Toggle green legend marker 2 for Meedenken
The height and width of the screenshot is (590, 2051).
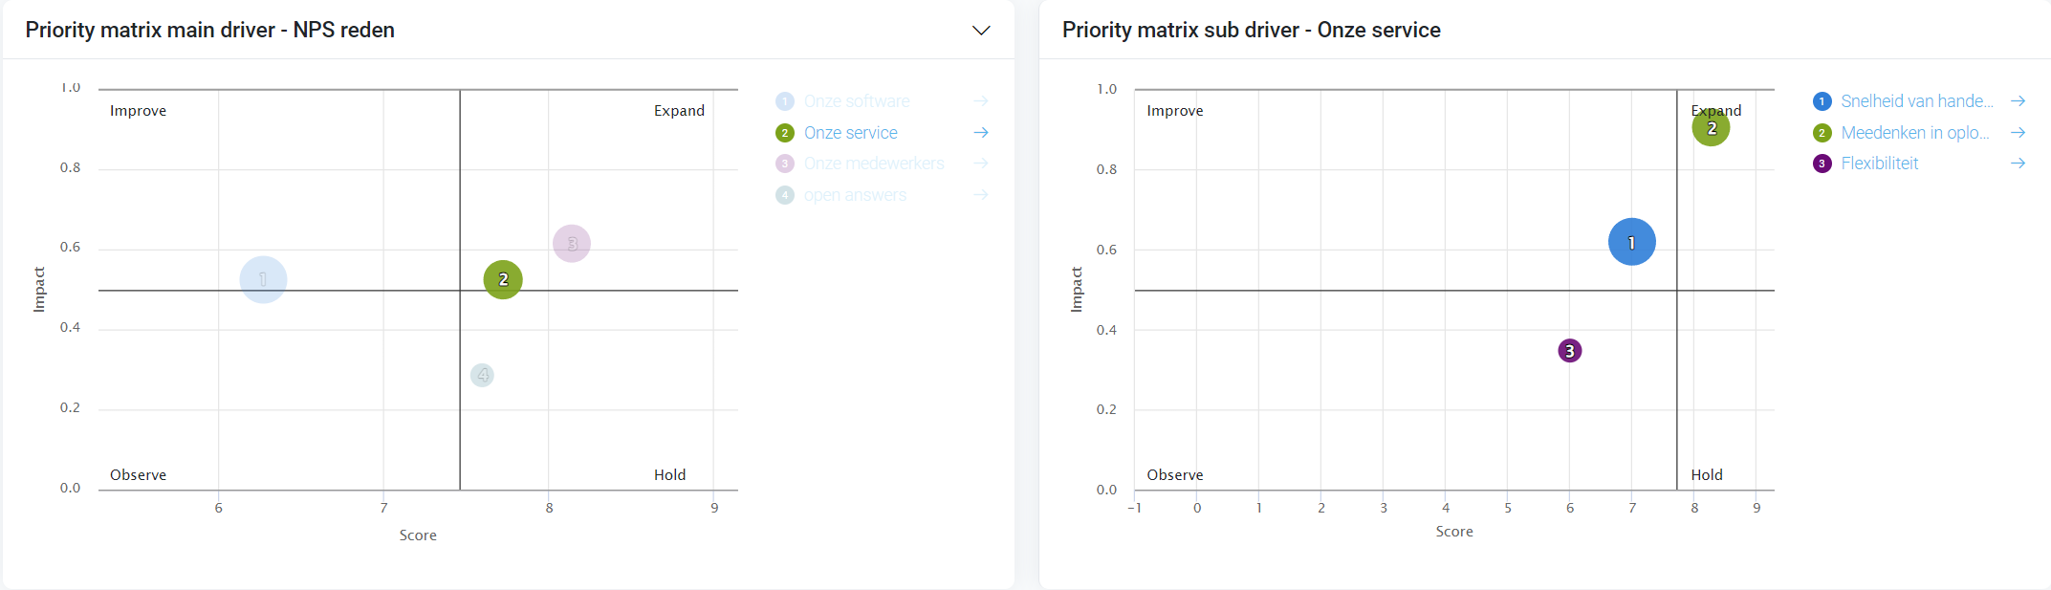click(x=1822, y=133)
